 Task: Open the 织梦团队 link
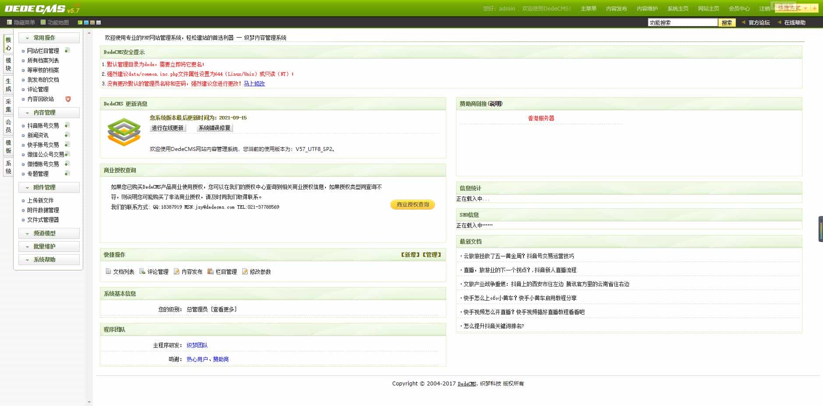[197, 345]
